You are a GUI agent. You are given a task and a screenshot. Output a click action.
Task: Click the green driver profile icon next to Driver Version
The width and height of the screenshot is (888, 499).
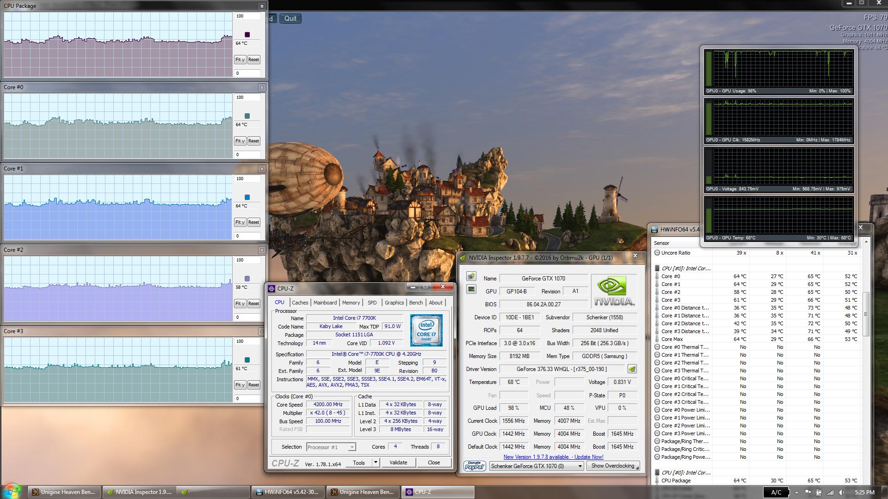pos(632,369)
